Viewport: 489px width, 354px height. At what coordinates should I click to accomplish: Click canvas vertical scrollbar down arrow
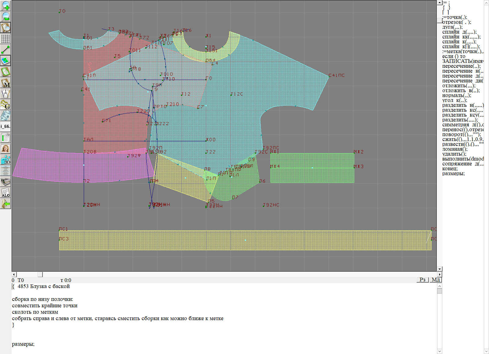point(439,269)
